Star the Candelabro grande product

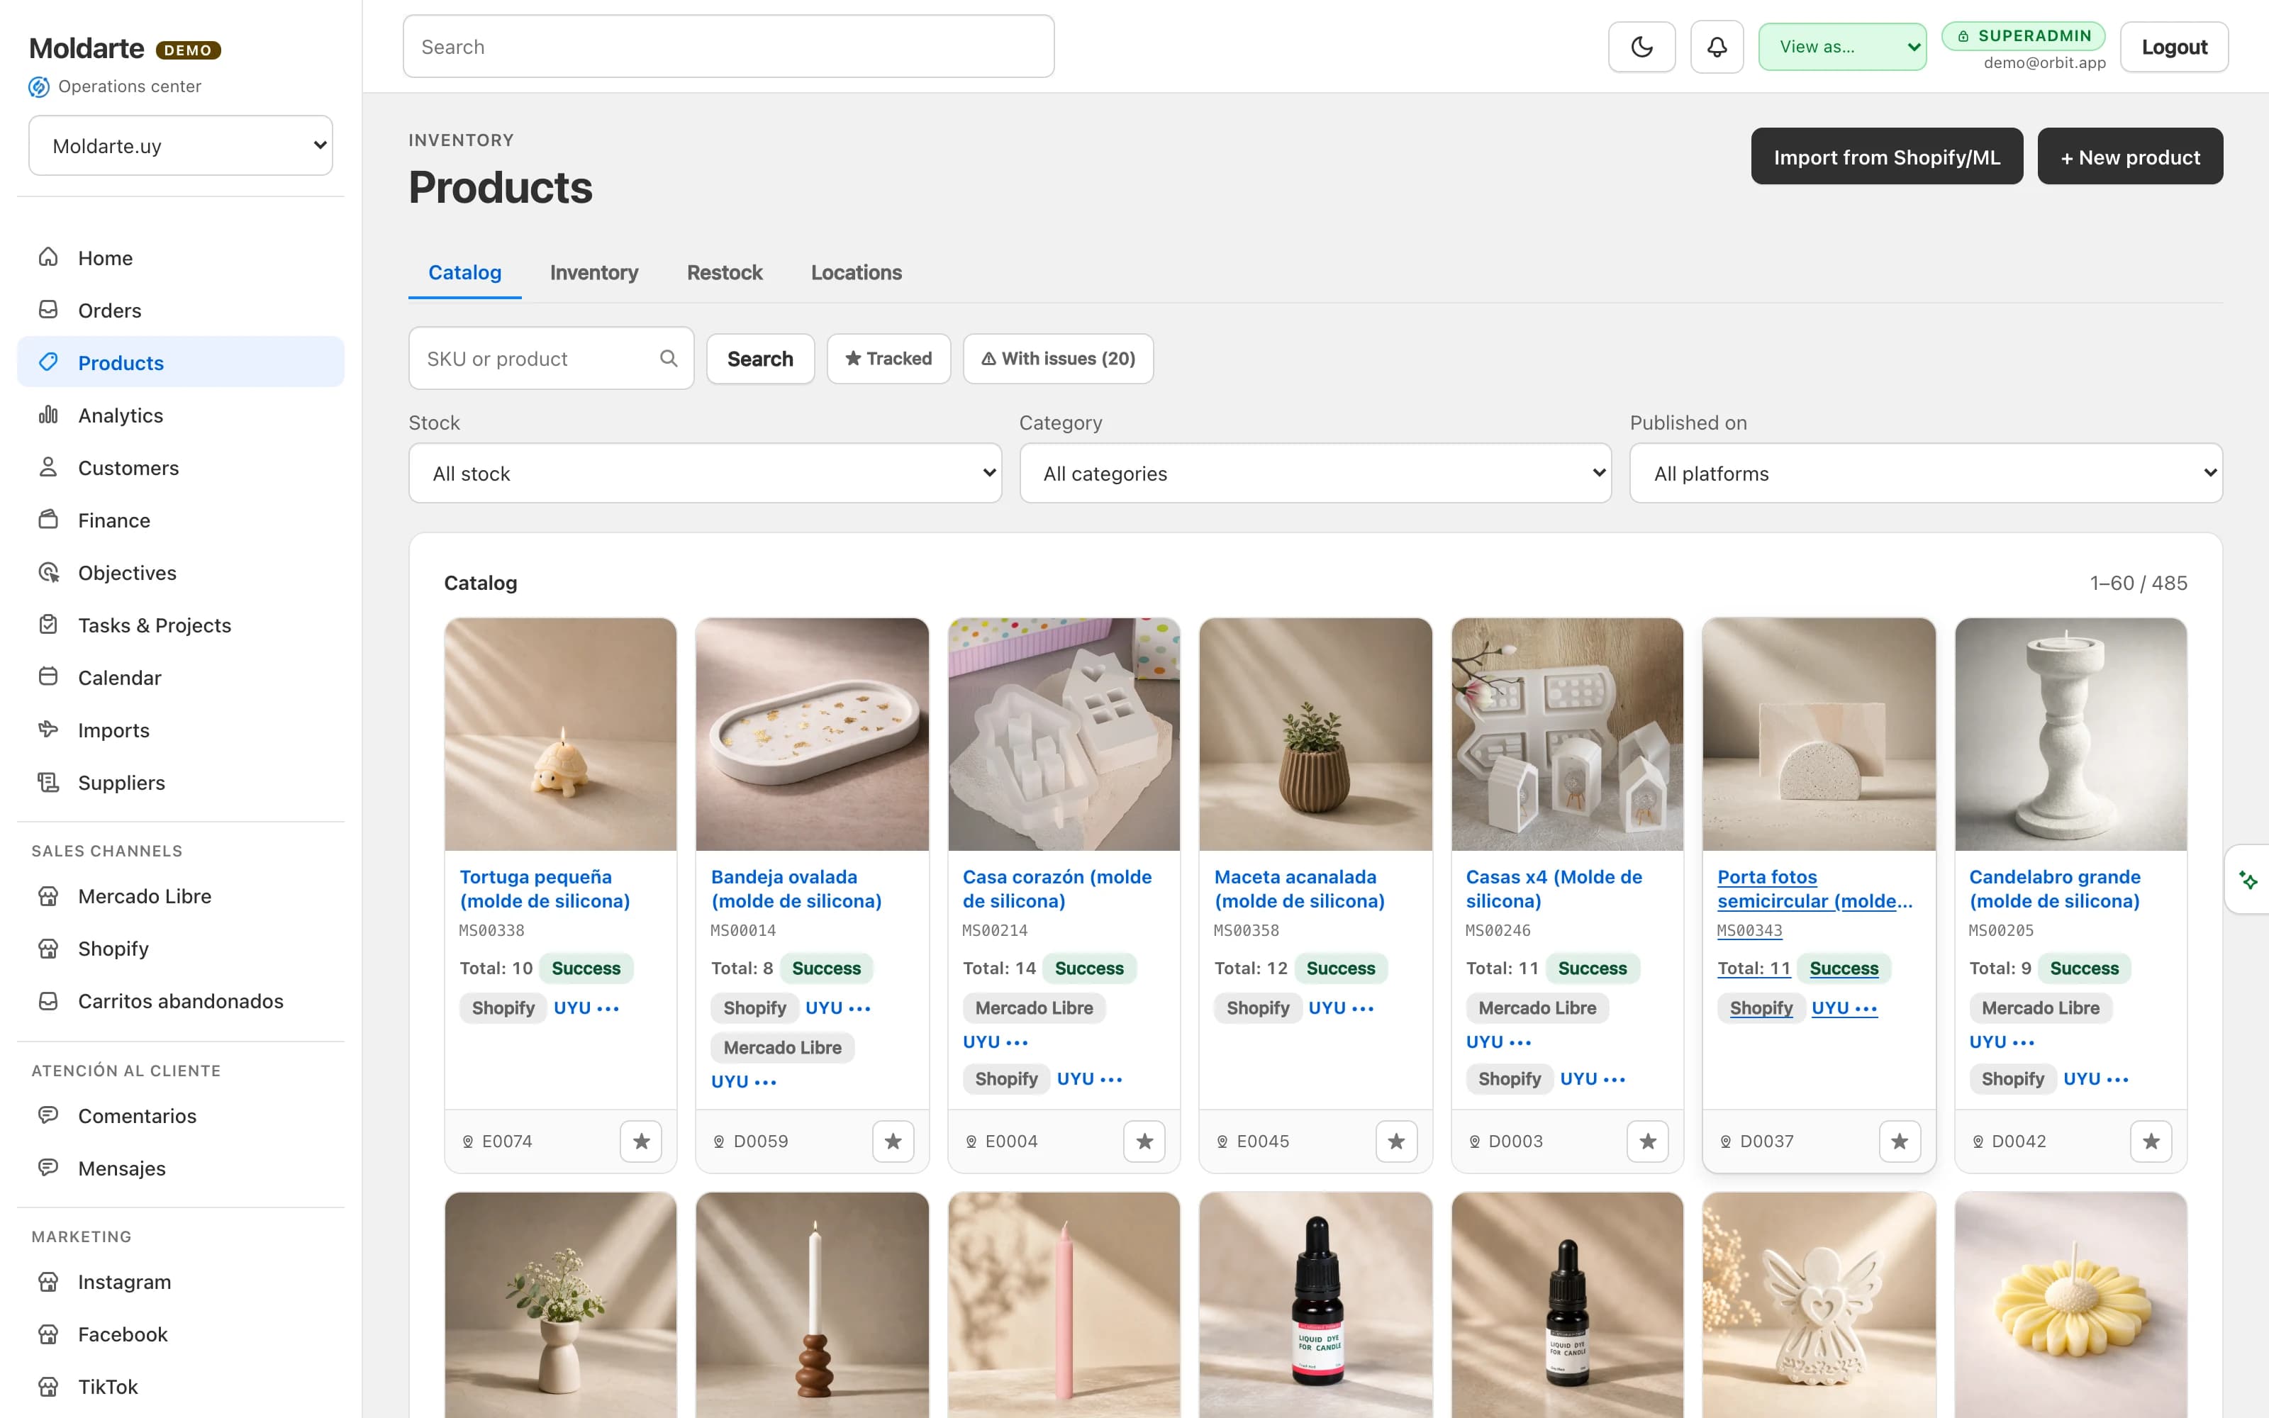pyautogui.click(x=2151, y=1141)
